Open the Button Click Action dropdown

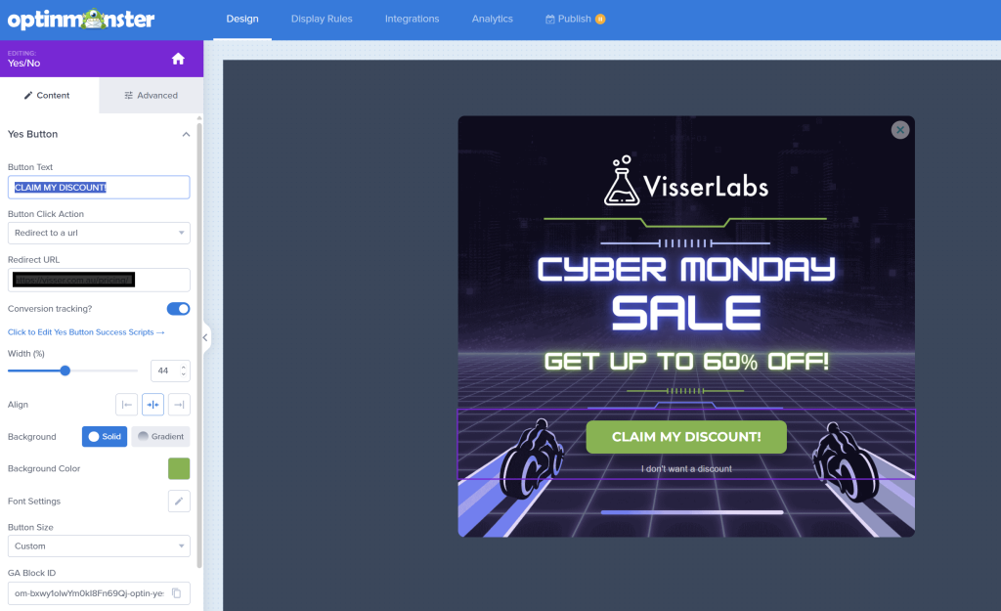pyautogui.click(x=98, y=233)
